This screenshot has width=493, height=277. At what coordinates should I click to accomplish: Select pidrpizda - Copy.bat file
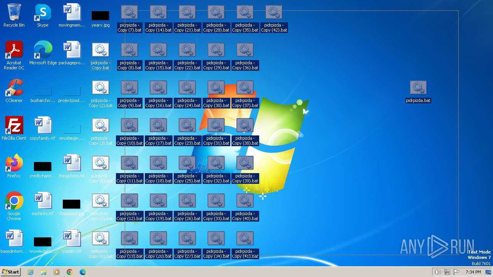[101, 56]
